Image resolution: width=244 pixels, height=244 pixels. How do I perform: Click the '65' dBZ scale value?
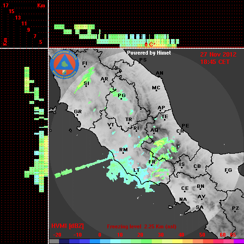point(233,235)
